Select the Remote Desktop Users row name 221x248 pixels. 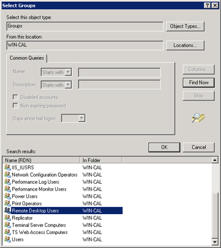pos(35,210)
